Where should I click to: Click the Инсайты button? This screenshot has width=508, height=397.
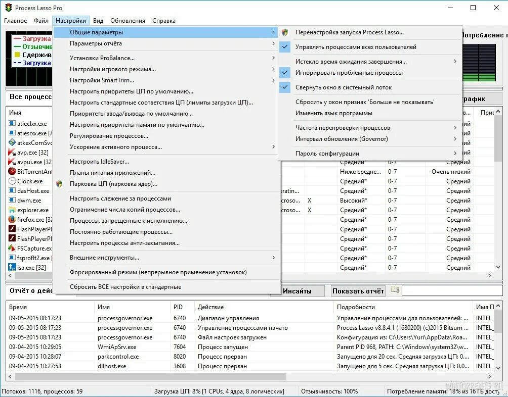297,291
